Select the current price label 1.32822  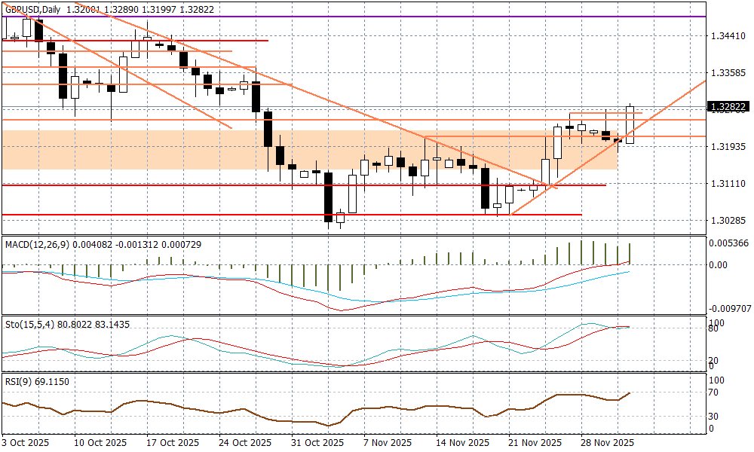(728, 107)
